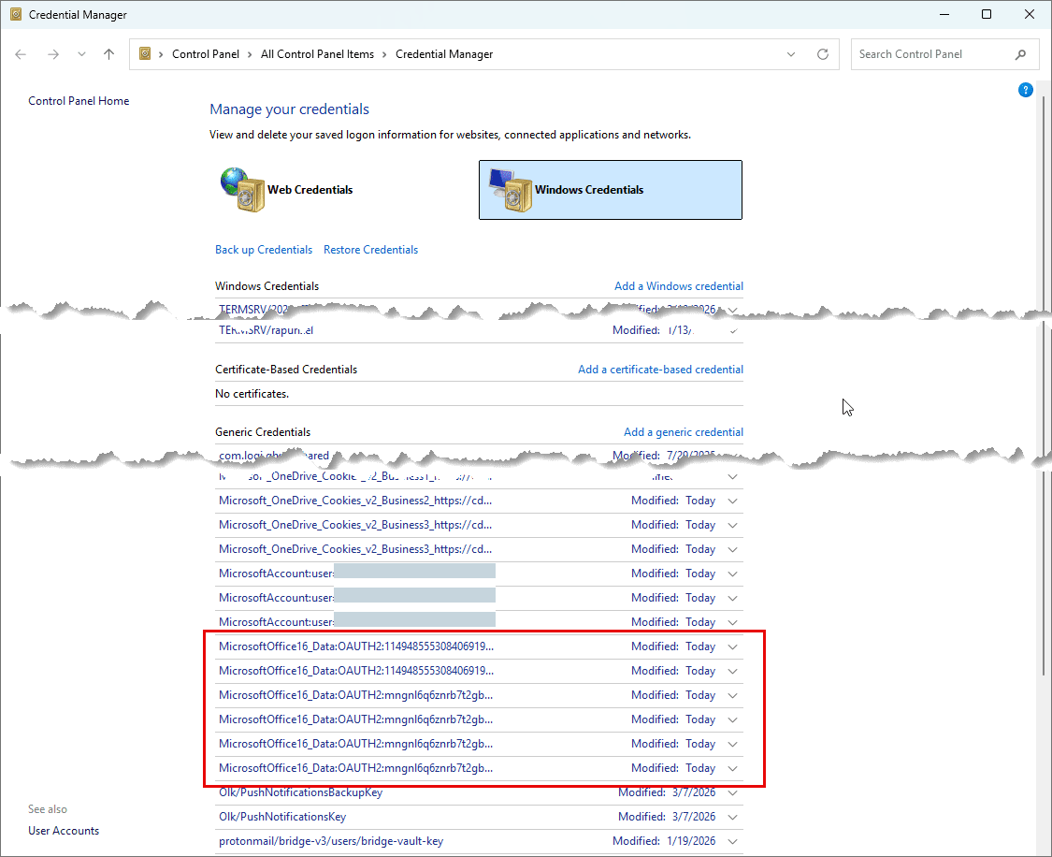Click the Refresh button in address bar
Image resolution: width=1052 pixels, height=857 pixels.
click(x=823, y=54)
